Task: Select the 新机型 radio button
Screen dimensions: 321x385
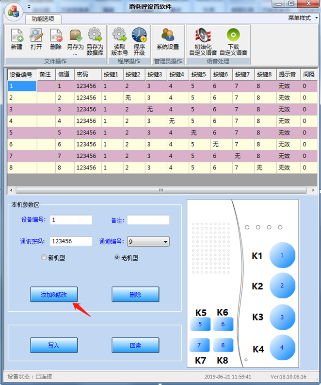Action: 44,258
